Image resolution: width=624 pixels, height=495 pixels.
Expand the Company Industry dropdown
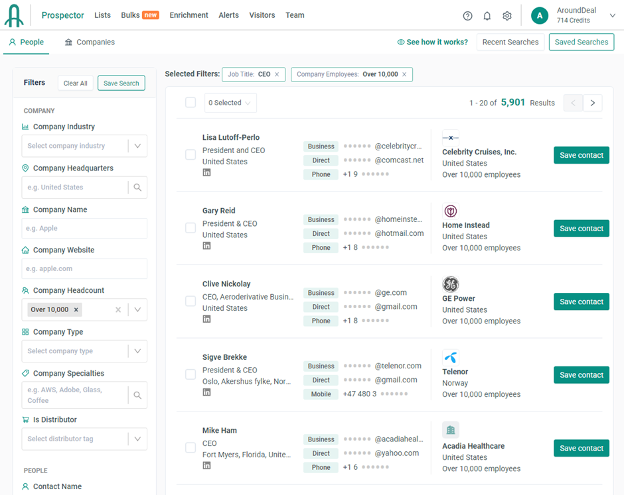[x=137, y=146]
